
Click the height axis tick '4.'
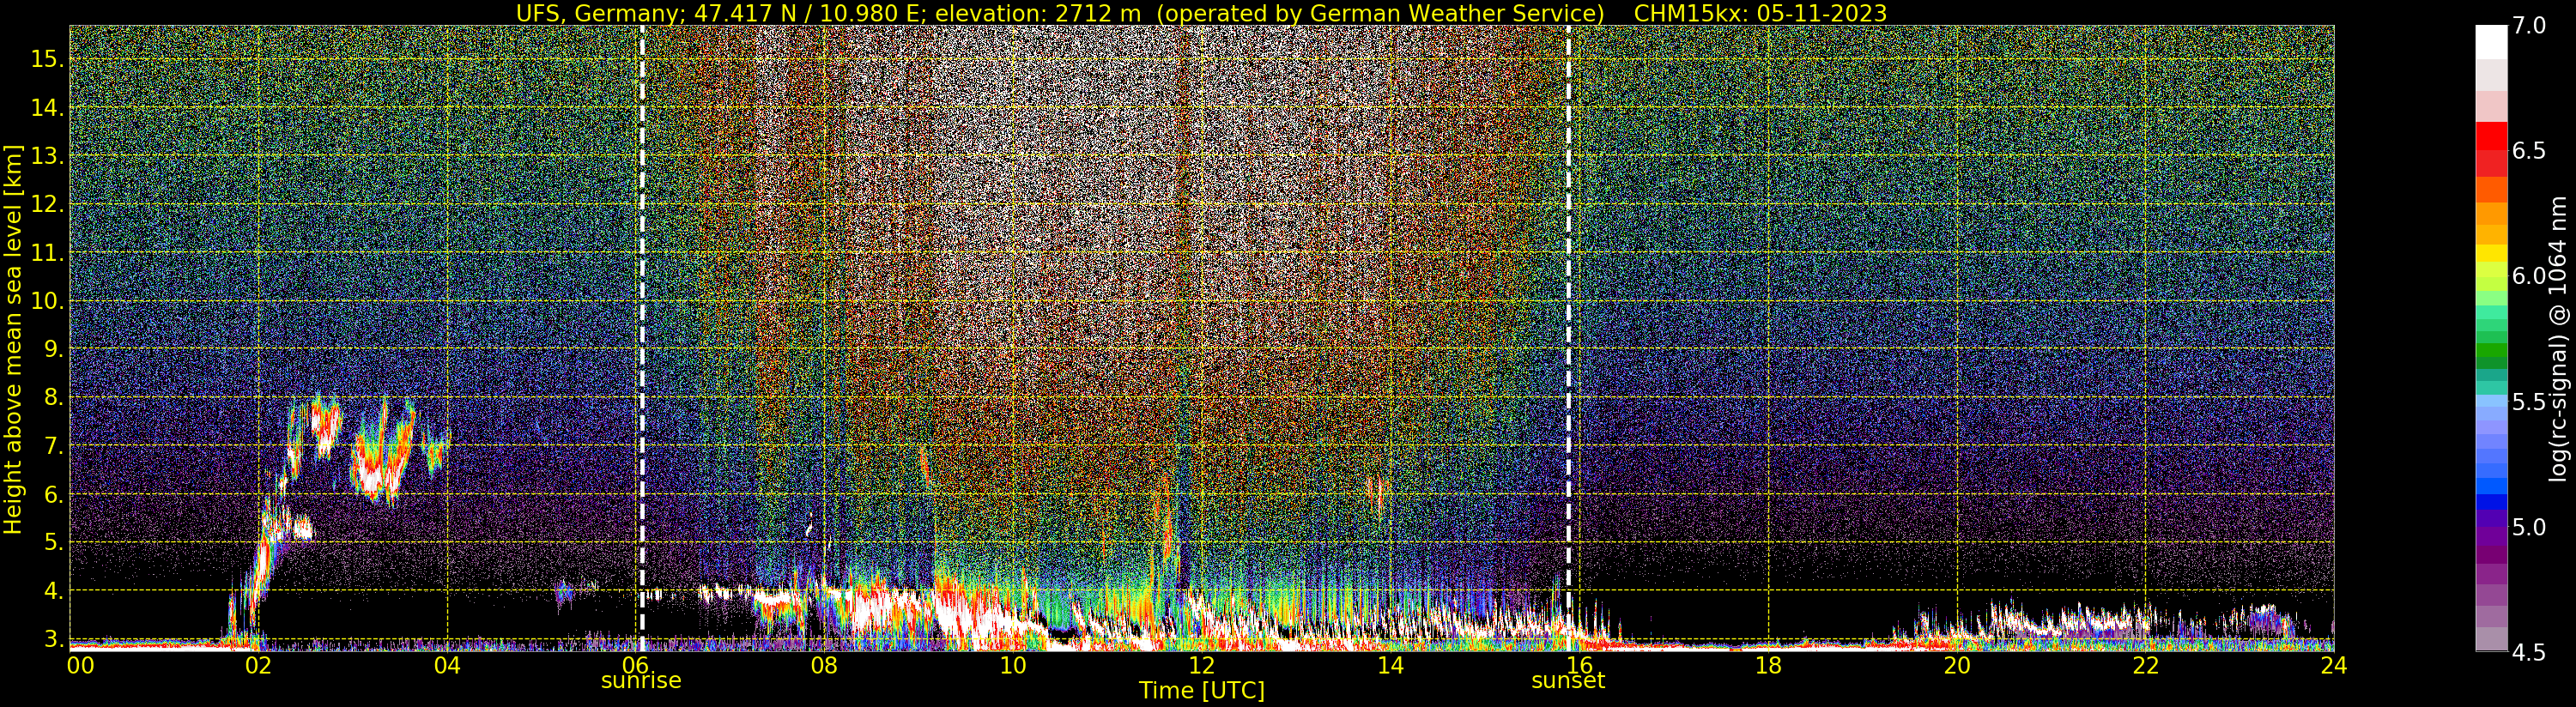coord(53,591)
